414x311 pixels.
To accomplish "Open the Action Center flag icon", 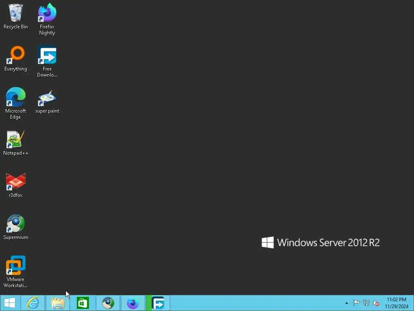I will [356, 303].
